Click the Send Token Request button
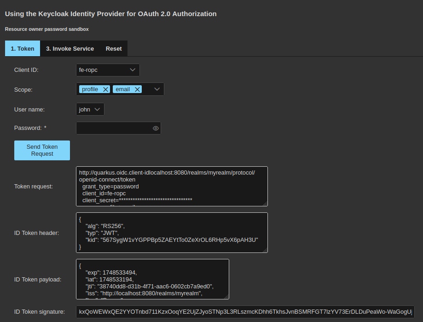 42,150
